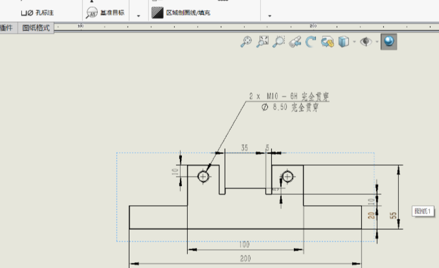The height and width of the screenshot is (268, 439).
Task: Click the Rotate View icon
Action: pyautogui.click(x=311, y=42)
